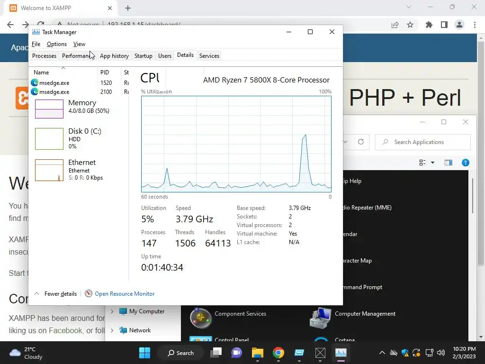
Task: Open the browser three-dot menu
Action: 475,25
